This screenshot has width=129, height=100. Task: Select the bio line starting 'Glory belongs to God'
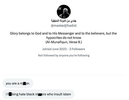[x=63, y=34]
